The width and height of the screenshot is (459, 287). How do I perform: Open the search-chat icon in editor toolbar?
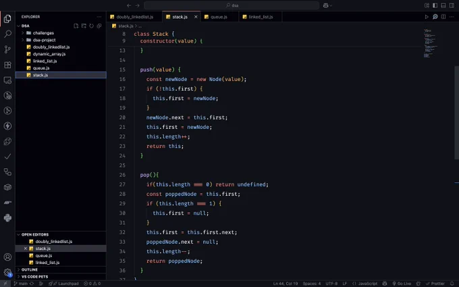tap(435, 17)
